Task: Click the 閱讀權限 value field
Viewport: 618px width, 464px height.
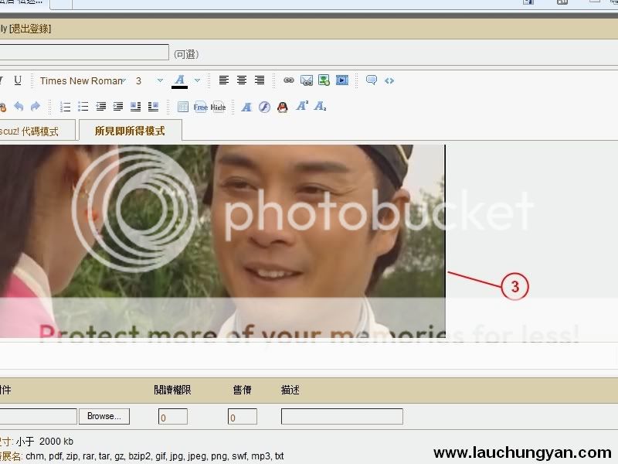Action: (x=172, y=417)
